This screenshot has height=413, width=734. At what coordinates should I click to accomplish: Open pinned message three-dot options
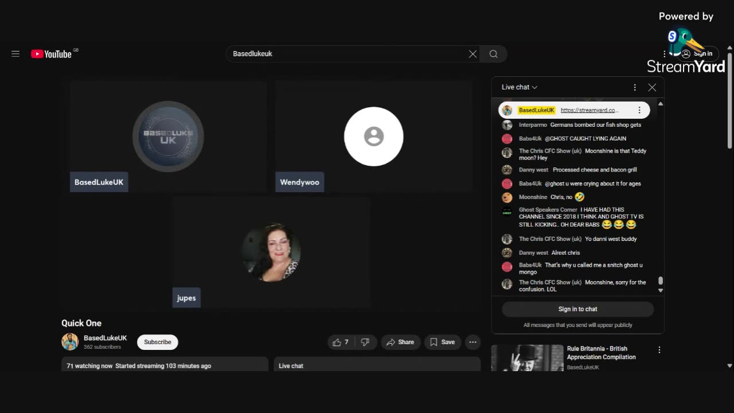(x=639, y=110)
